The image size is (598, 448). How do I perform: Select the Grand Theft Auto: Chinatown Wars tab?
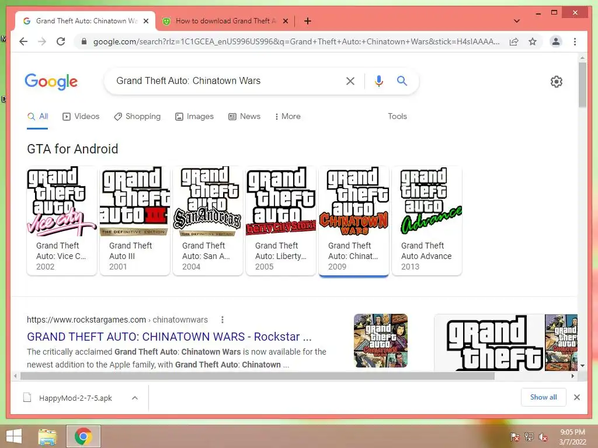(85, 21)
